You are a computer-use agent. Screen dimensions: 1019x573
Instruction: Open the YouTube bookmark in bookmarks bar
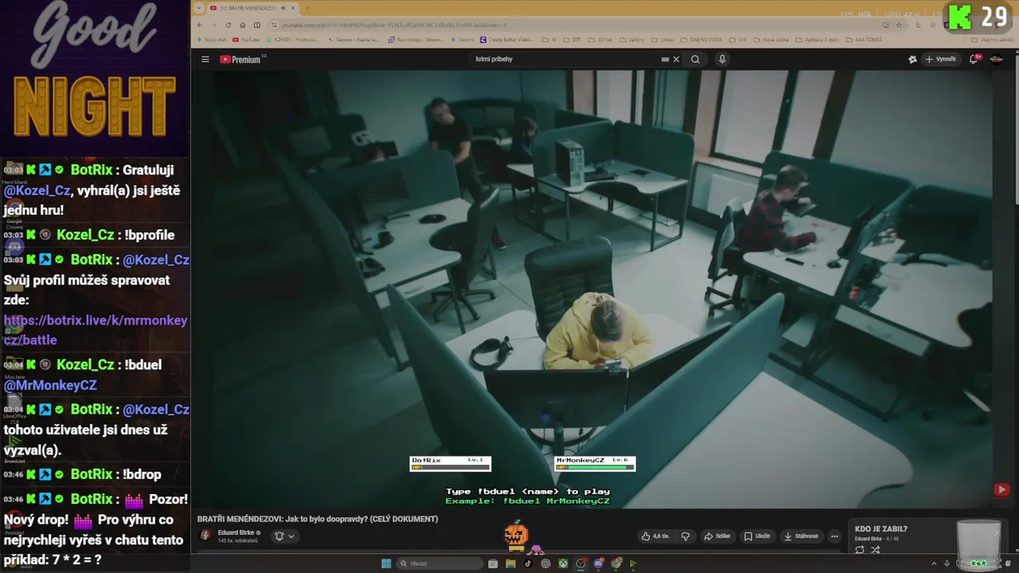pyautogui.click(x=246, y=40)
